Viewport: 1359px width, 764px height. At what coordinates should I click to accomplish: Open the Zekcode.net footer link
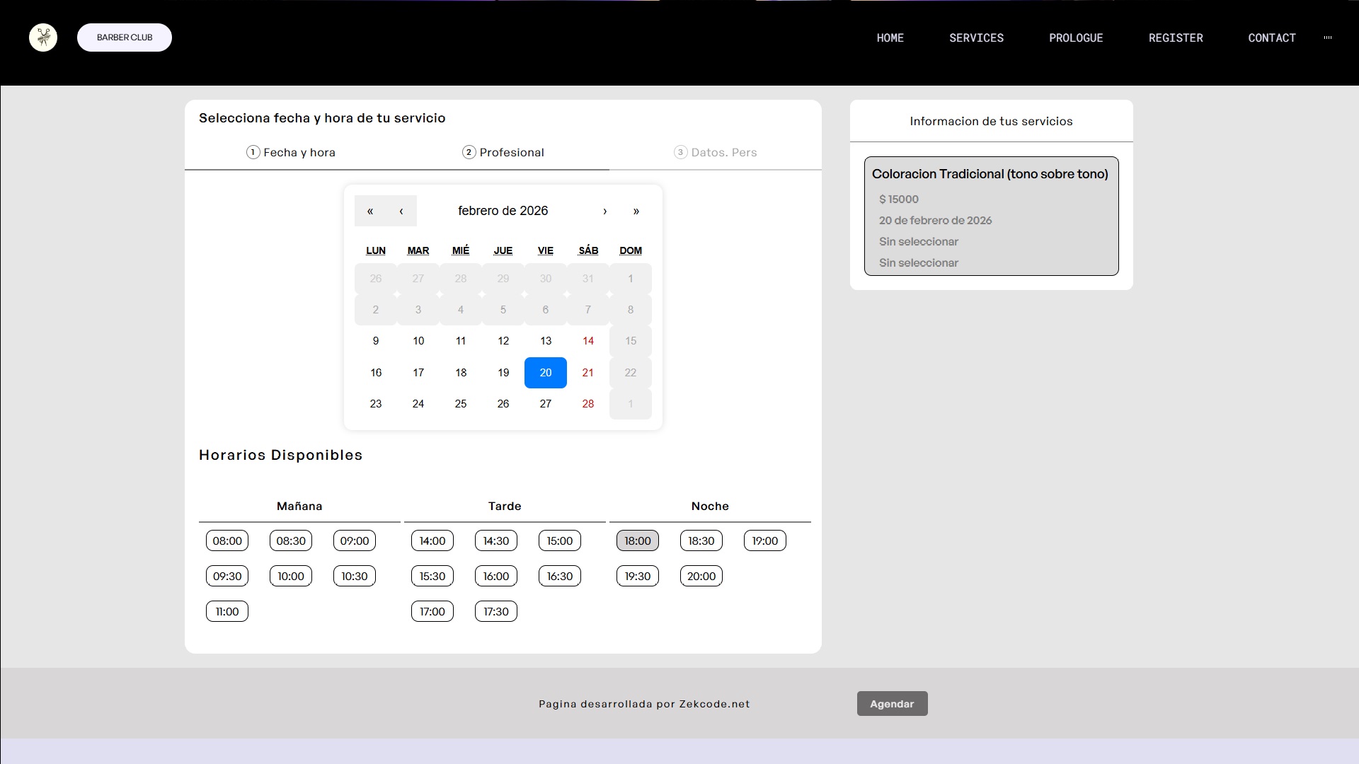[x=714, y=704]
